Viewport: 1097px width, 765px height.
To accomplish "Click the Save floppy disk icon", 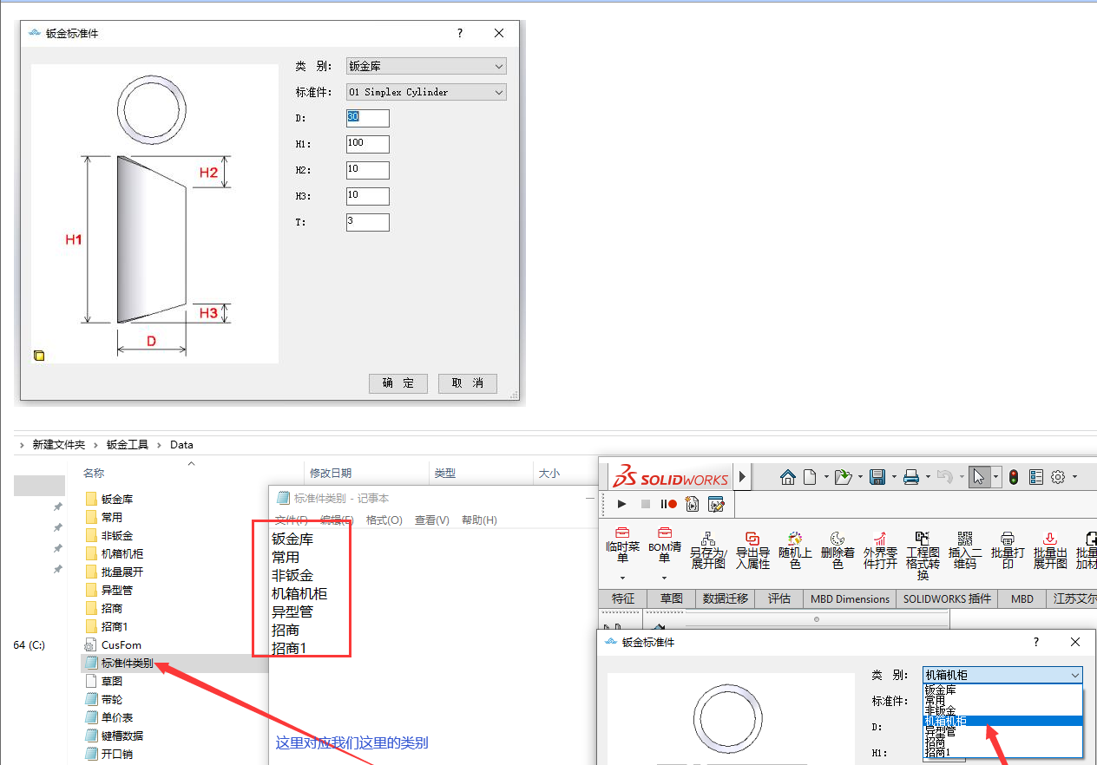I will 877,477.
